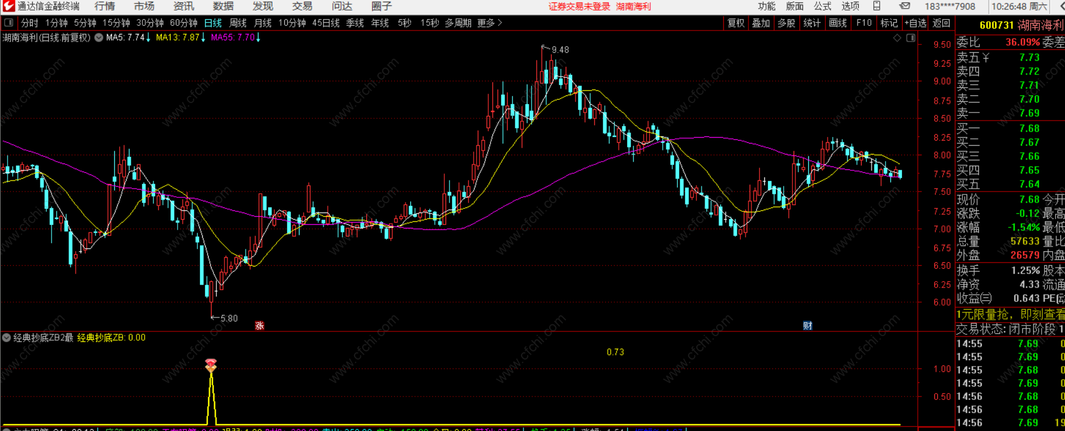1065x431 pixels.
Task: Collapse the far-right panel arrow
Action: [x=1062, y=6]
